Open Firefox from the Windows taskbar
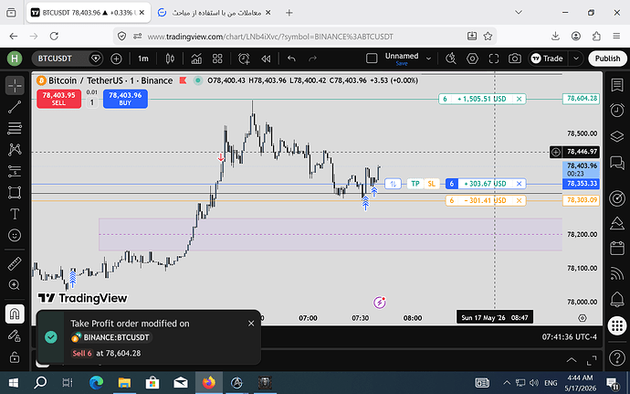This screenshot has width=630, height=394. (208, 382)
